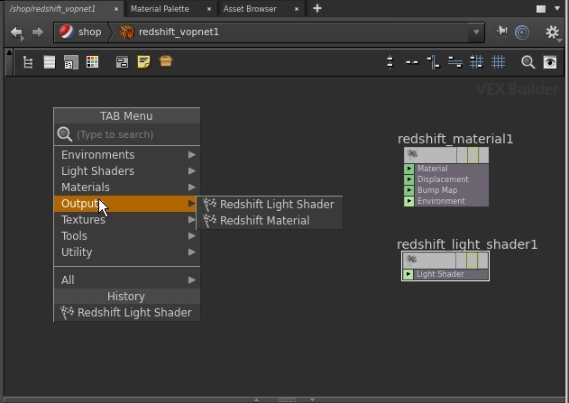Expand the Utility submenu
Viewport: 569px width, 403px height.
click(x=126, y=252)
